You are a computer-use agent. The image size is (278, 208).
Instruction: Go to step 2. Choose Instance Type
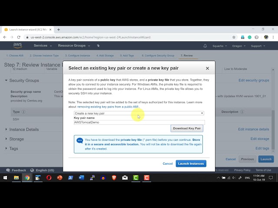coord(44,55)
